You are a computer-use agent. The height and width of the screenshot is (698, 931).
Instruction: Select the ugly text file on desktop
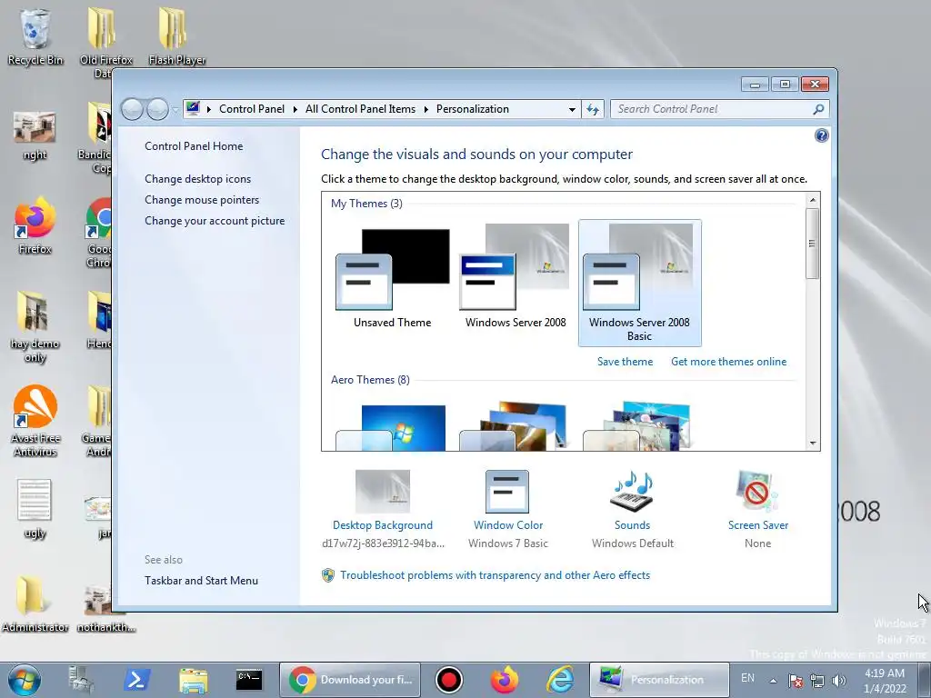(35, 509)
